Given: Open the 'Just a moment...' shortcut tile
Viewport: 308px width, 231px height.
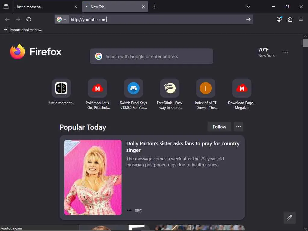Looking at the screenshot, I should (x=61, y=92).
